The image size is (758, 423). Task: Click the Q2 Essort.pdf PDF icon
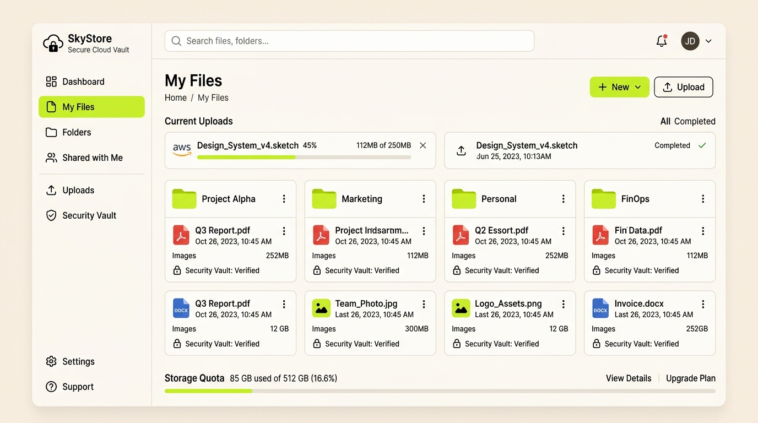pyautogui.click(x=461, y=235)
